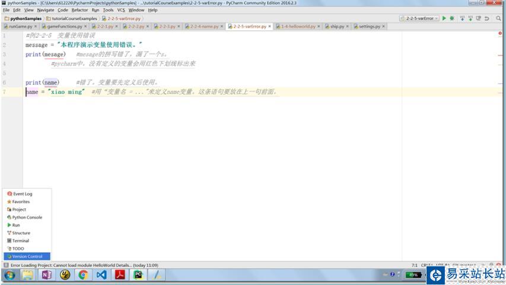Open the run configuration dropdown 2-2-5-varError

point(419,18)
